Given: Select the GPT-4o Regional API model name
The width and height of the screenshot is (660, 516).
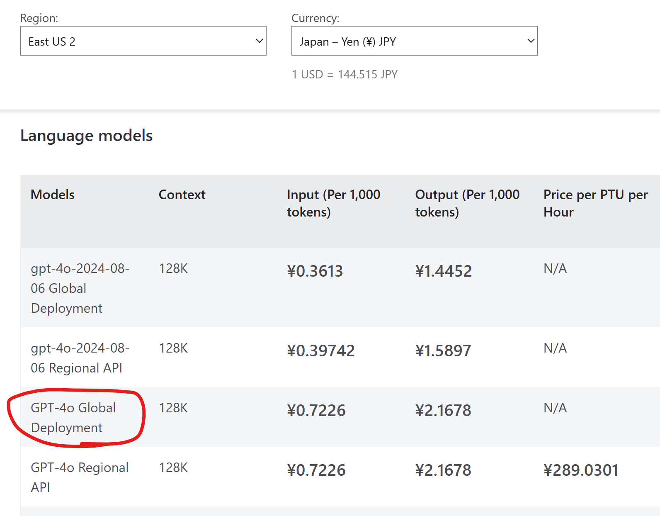Looking at the screenshot, I should pos(80,477).
